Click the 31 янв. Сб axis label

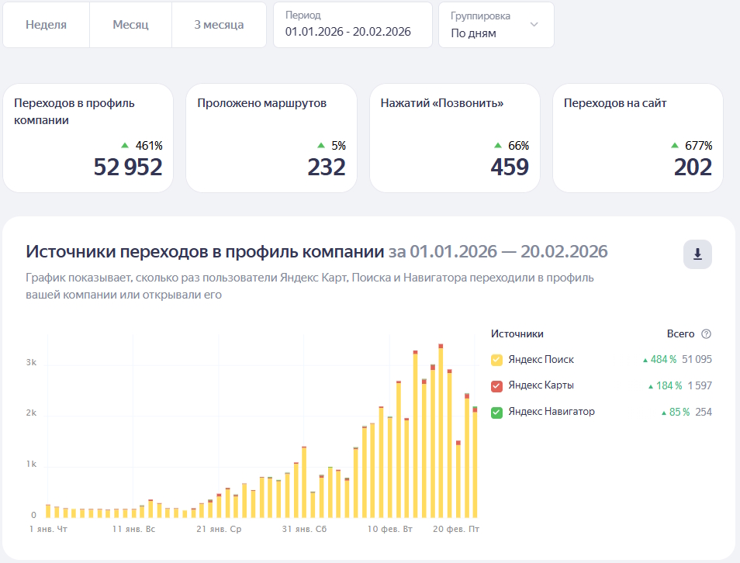[x=304, y=529]
